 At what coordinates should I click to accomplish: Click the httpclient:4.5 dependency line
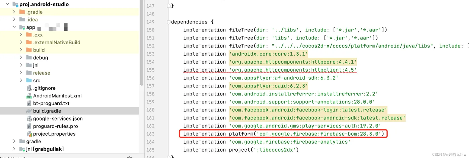(270, 70)
